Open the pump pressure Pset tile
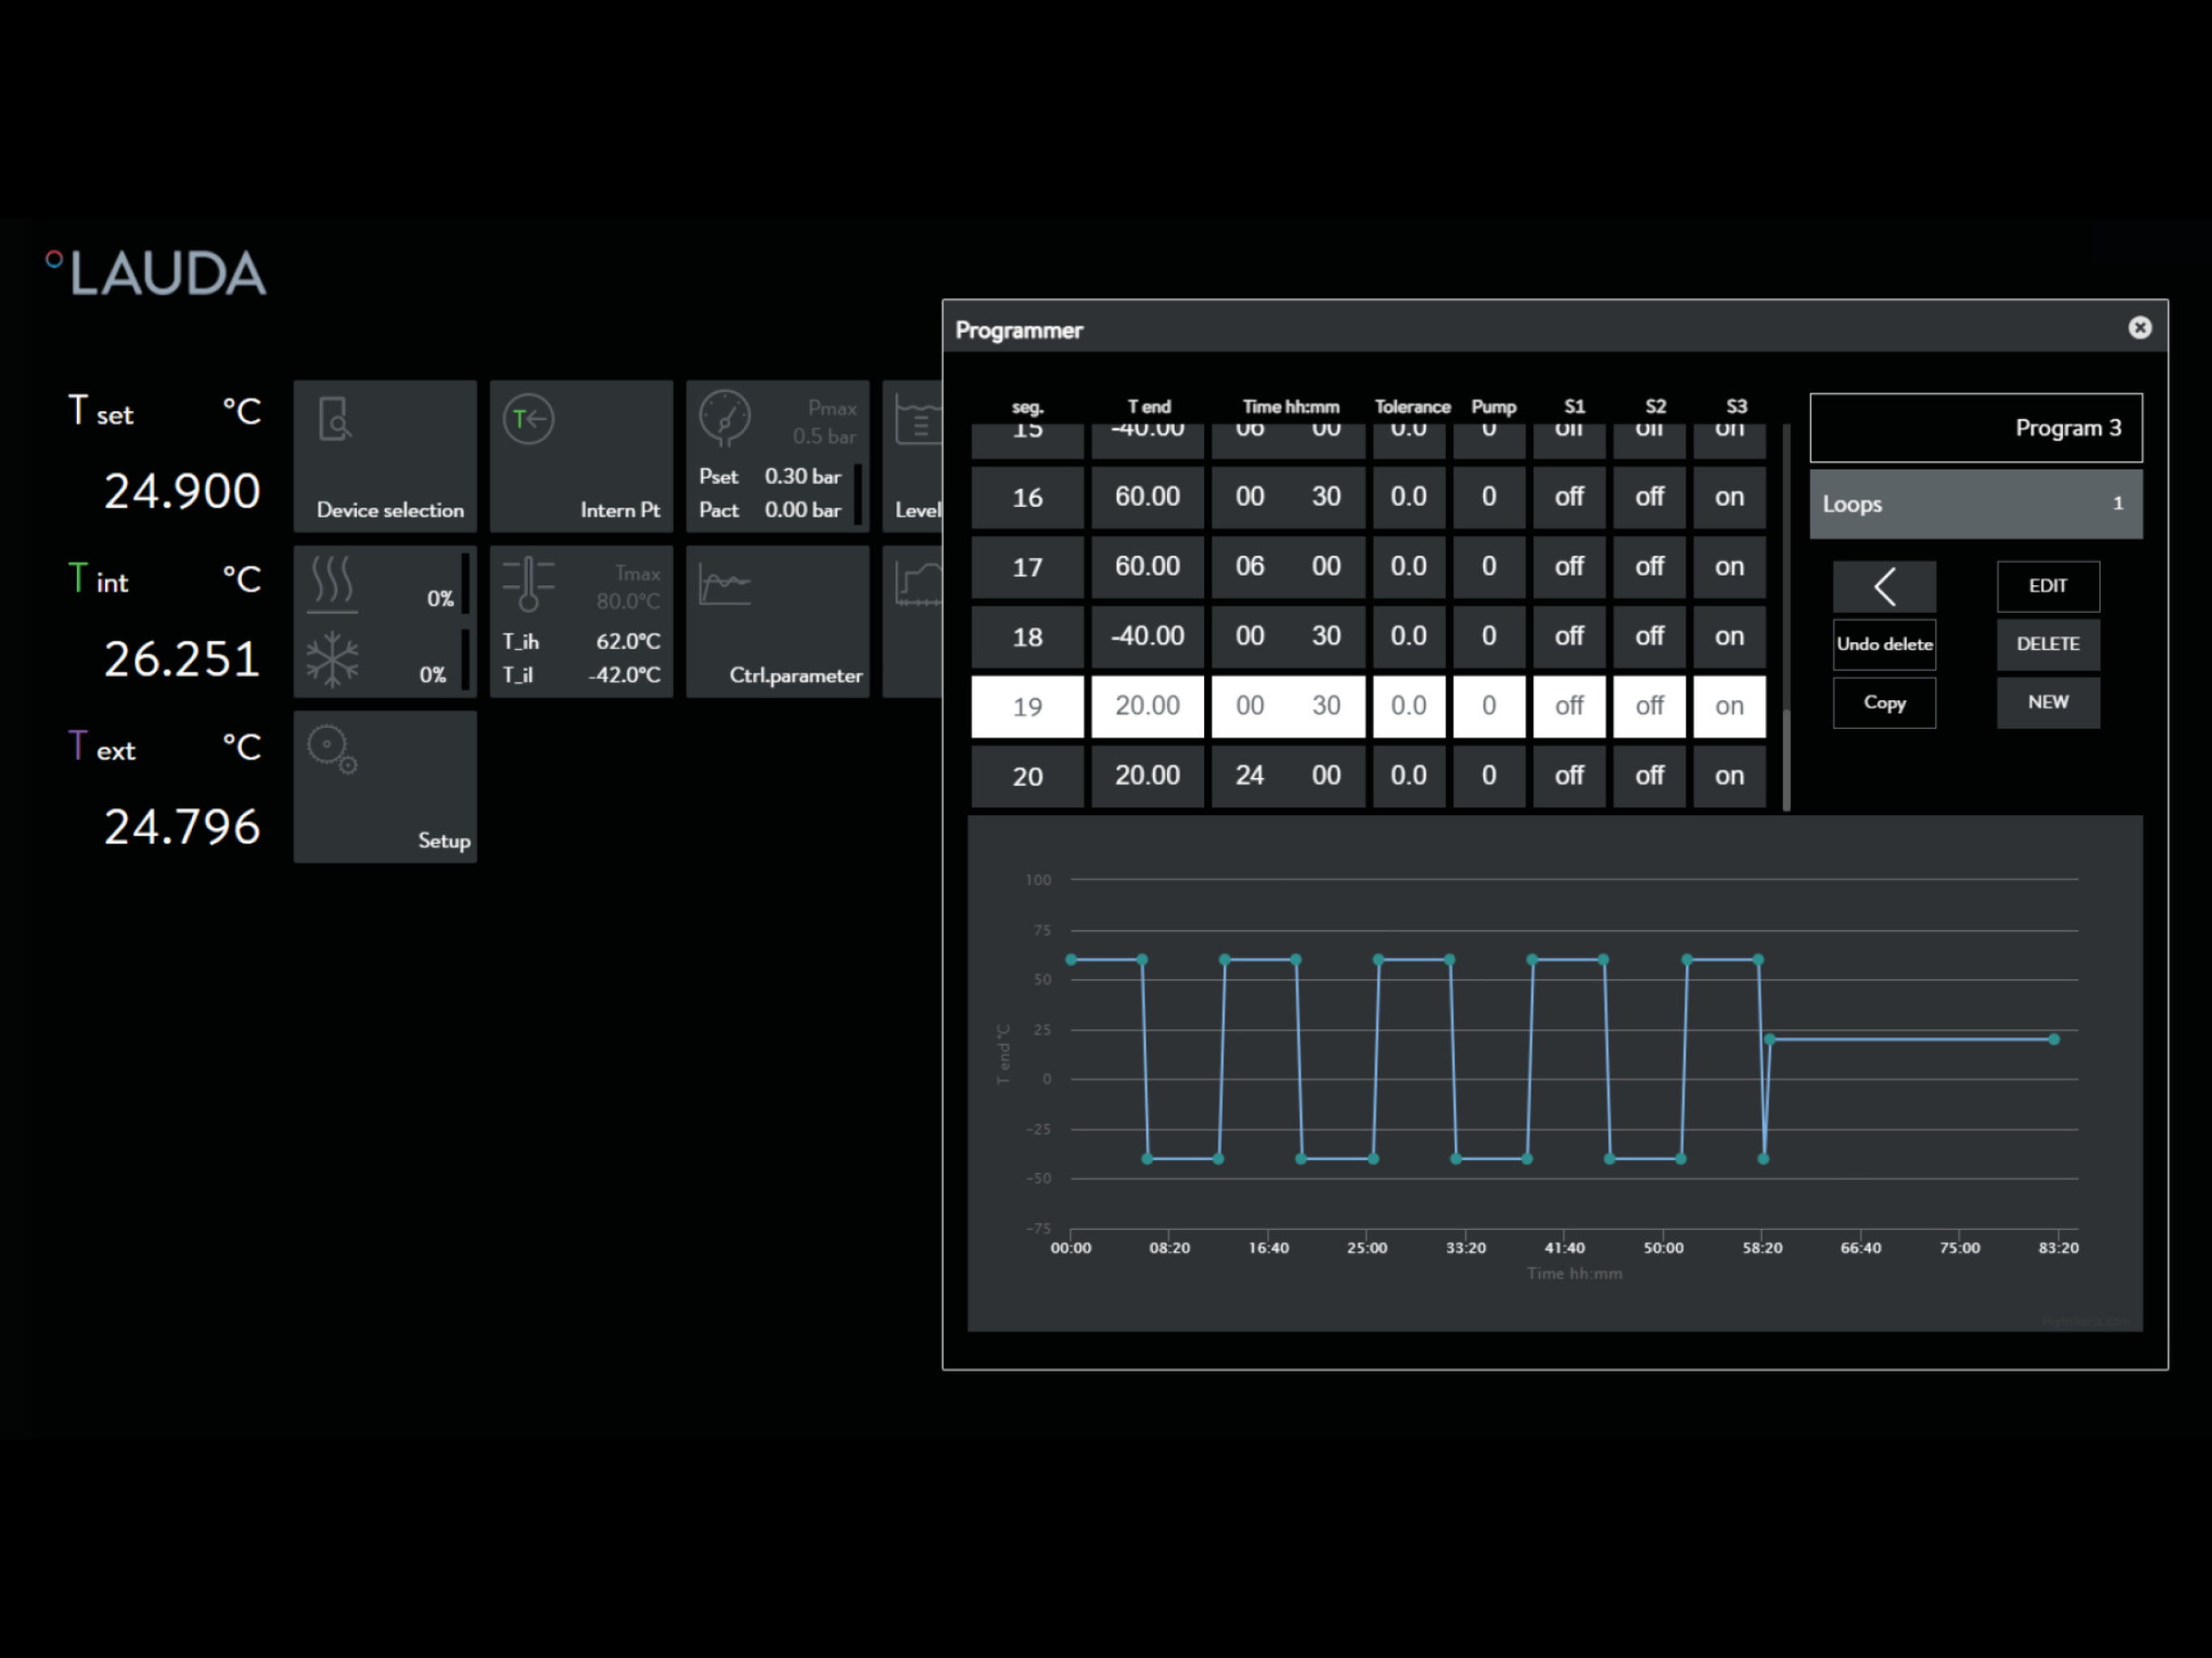This screenshot has height=1658, width=2212. tap(777, 456)
